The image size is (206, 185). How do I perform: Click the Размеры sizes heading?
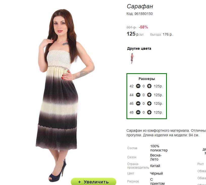147,79
